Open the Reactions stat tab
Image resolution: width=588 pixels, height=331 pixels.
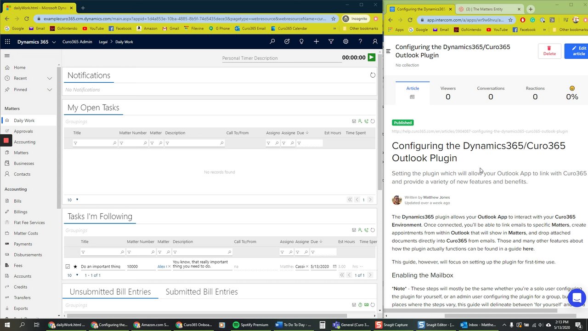click(x=535, y=92)
